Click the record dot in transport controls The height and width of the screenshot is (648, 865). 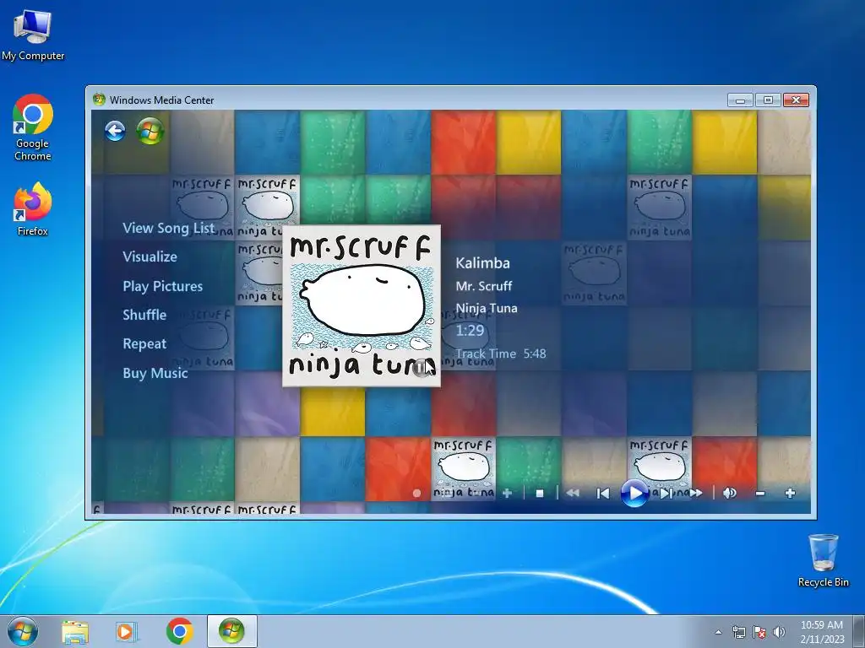(417, 493)
